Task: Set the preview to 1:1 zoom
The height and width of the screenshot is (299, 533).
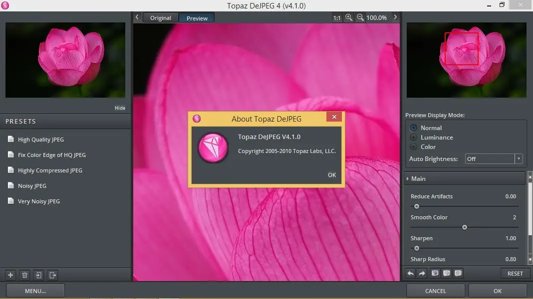Action: 337,17
